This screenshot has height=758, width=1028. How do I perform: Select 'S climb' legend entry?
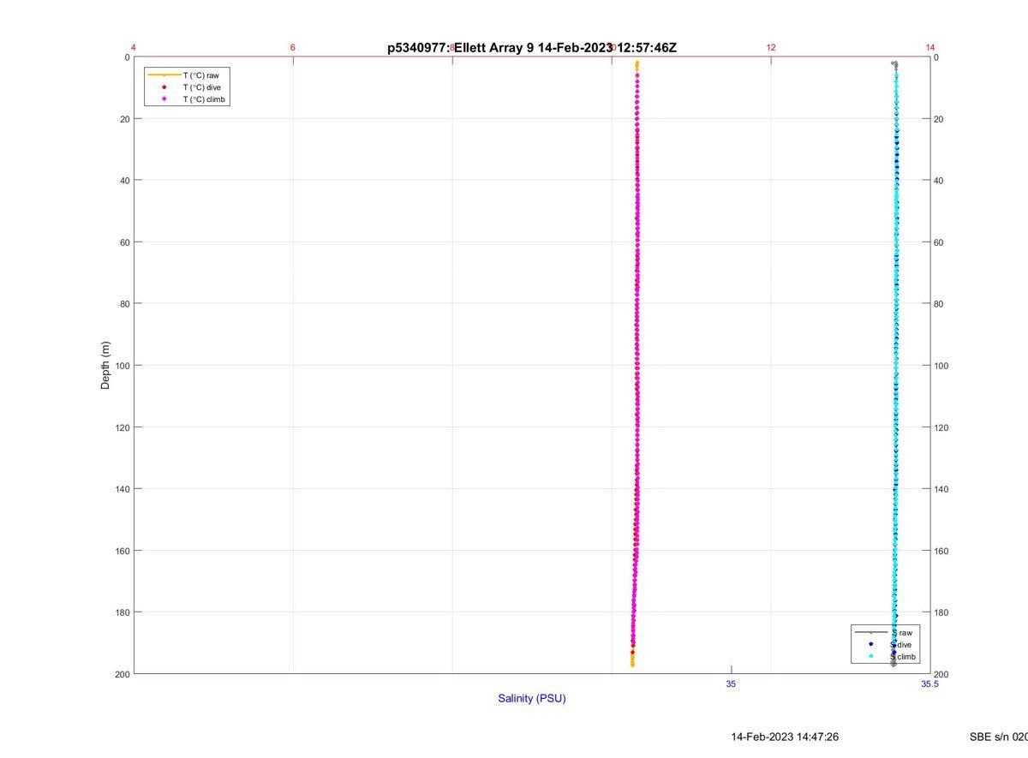[x=903, y=657]
